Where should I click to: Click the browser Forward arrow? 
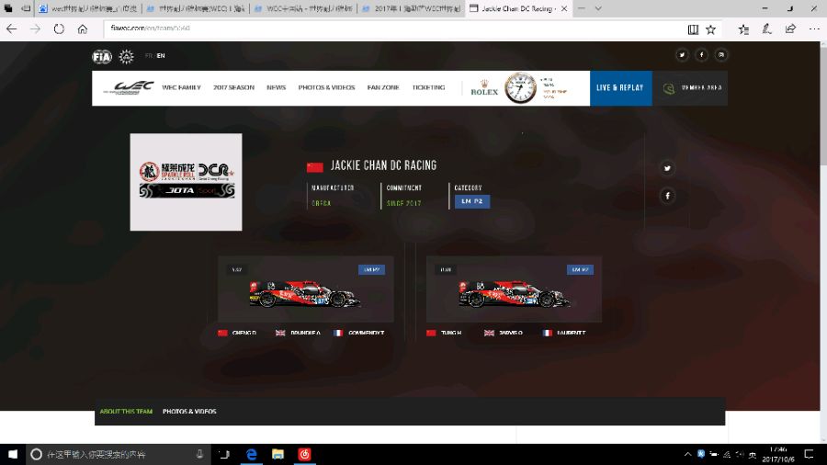[x=35, y=29]
